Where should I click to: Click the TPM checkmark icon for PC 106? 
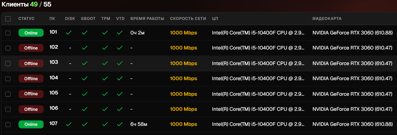point(105,109)
